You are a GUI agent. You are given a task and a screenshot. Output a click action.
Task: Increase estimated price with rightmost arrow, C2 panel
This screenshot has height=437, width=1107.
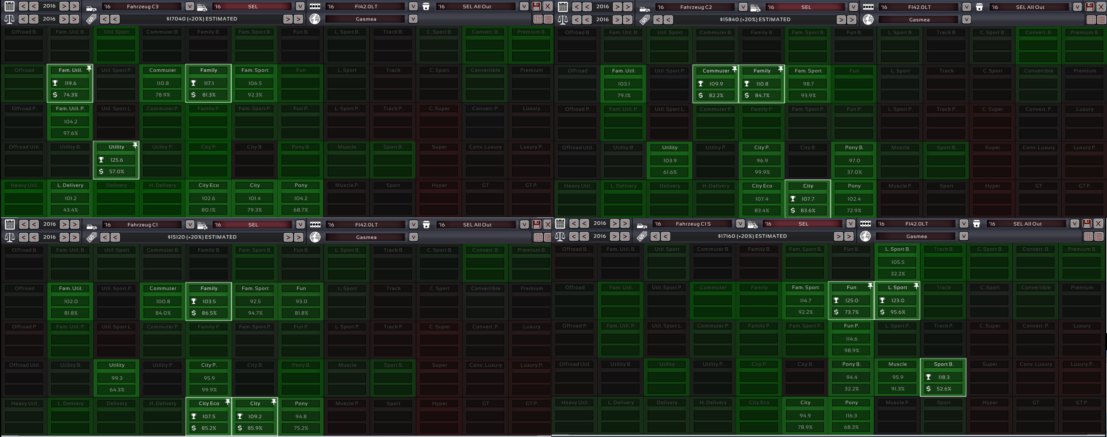(x=852, y=20)
